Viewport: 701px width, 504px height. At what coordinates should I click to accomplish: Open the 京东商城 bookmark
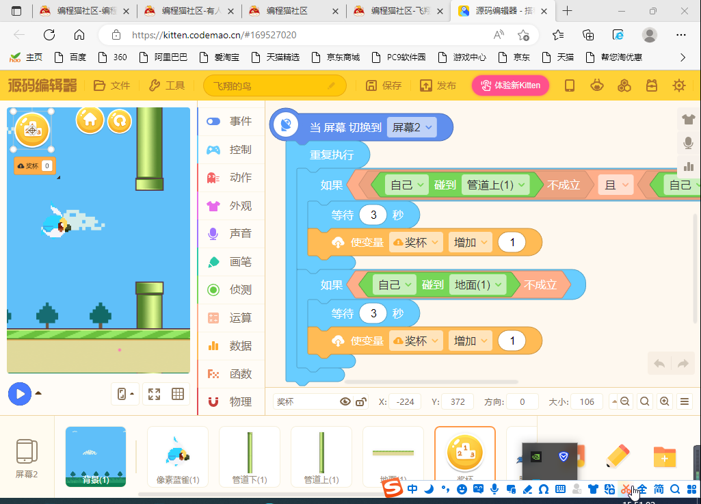click(x=336, y=57)
